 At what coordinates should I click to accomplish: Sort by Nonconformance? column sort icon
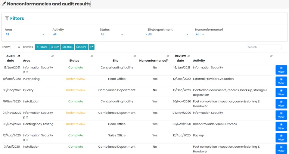click(168, 56)
